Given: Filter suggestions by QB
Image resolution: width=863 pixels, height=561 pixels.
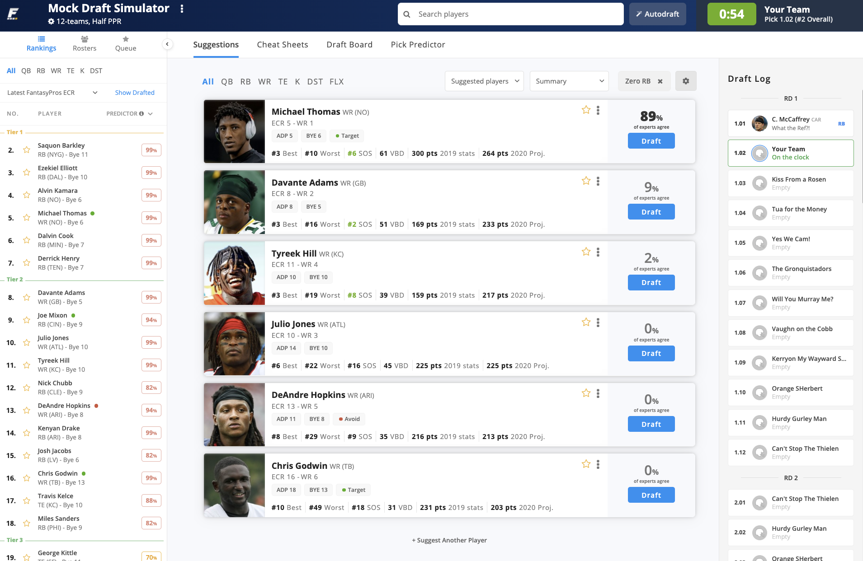Looking at the screenshot, I should click(x=227, y=82).
